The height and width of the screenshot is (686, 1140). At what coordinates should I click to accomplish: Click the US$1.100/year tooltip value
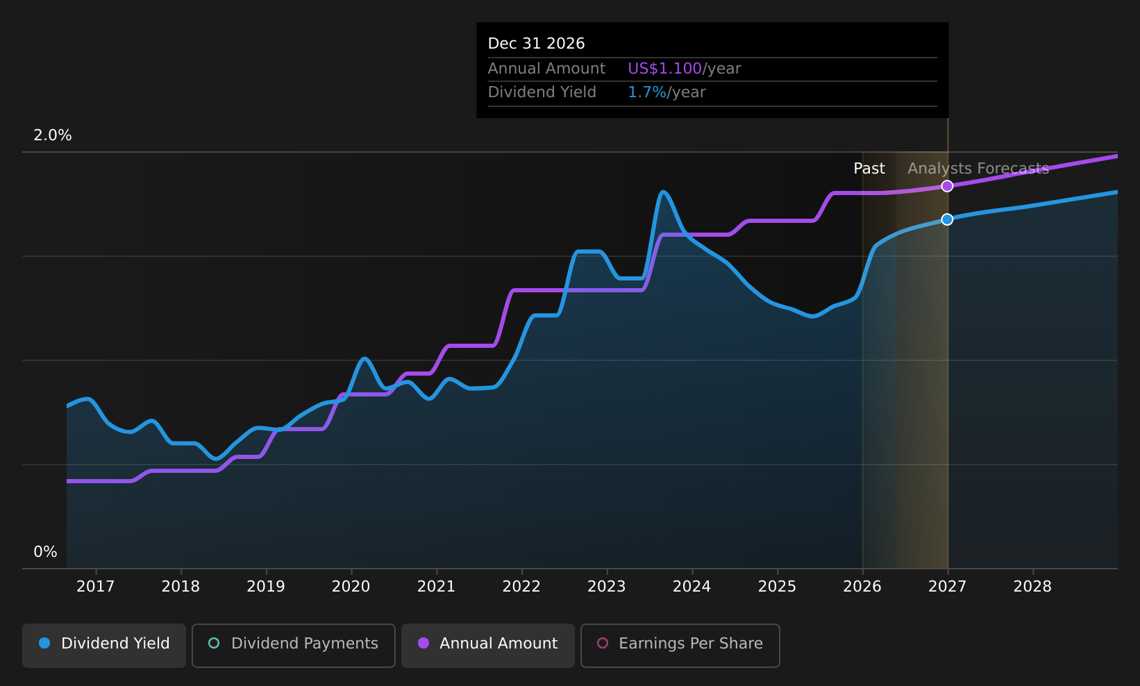pos(685,69)
